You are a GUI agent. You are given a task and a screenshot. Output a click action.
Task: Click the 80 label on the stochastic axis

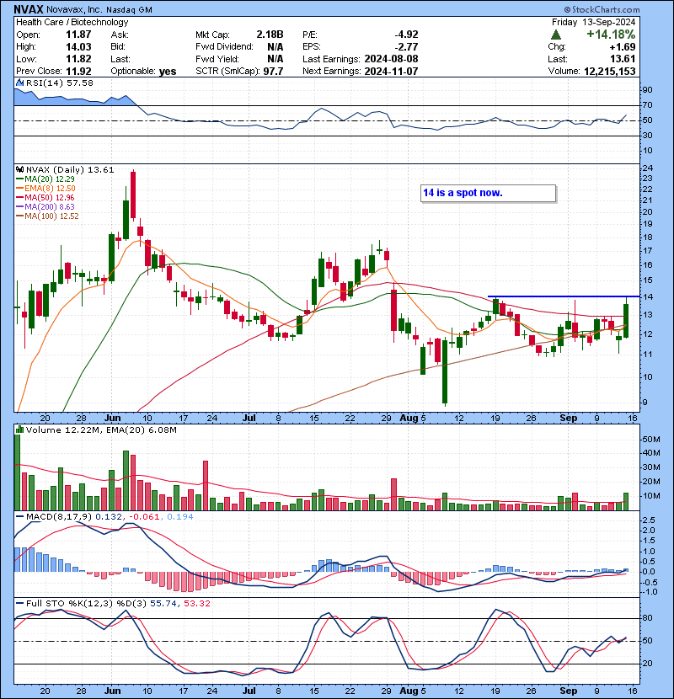pyautogui.click(x=648, y=618)
